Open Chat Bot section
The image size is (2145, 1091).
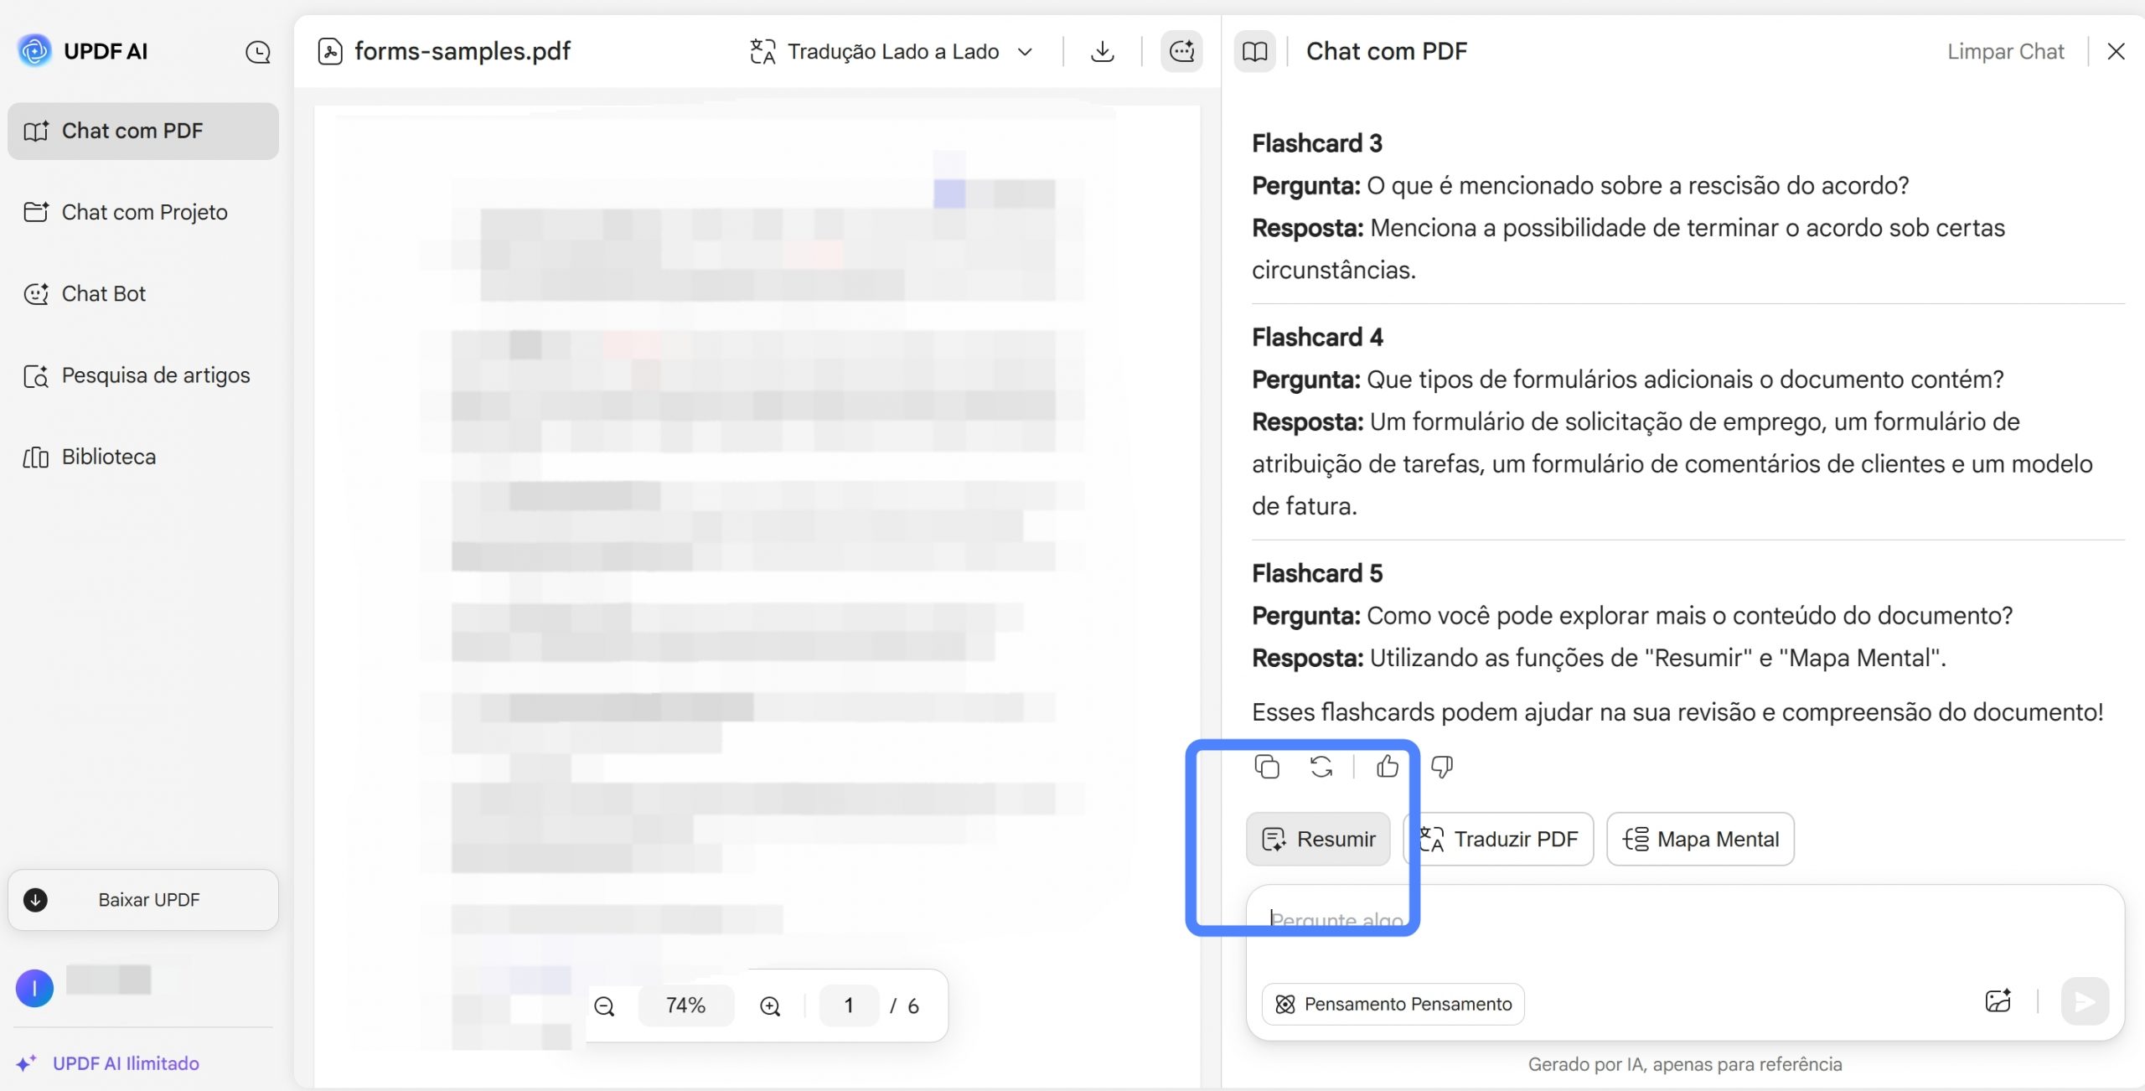[143, 293]
